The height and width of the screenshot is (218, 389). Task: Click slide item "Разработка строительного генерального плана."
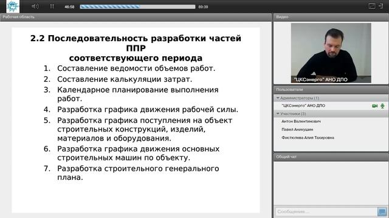pyautogui.click(x=138, y=173)
